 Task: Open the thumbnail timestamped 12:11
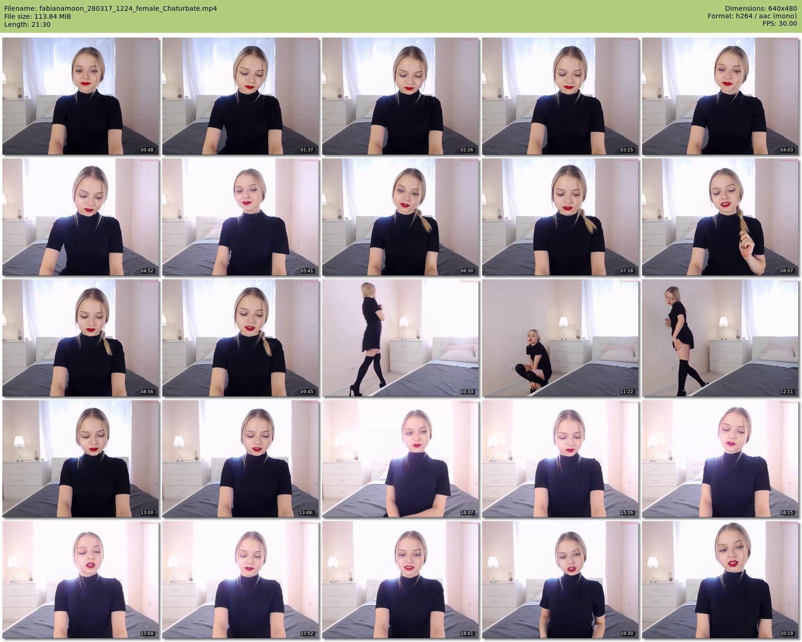720,338
